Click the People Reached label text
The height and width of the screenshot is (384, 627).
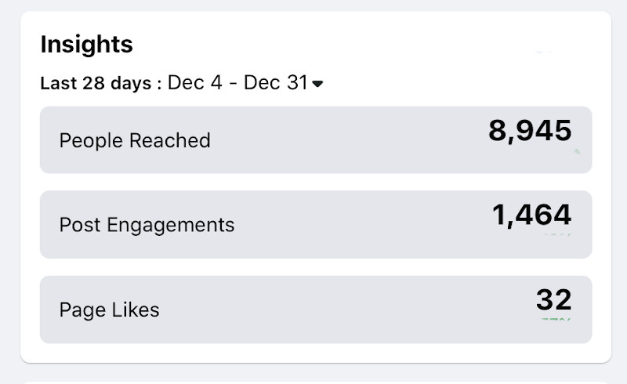click(x=135, y=141)
